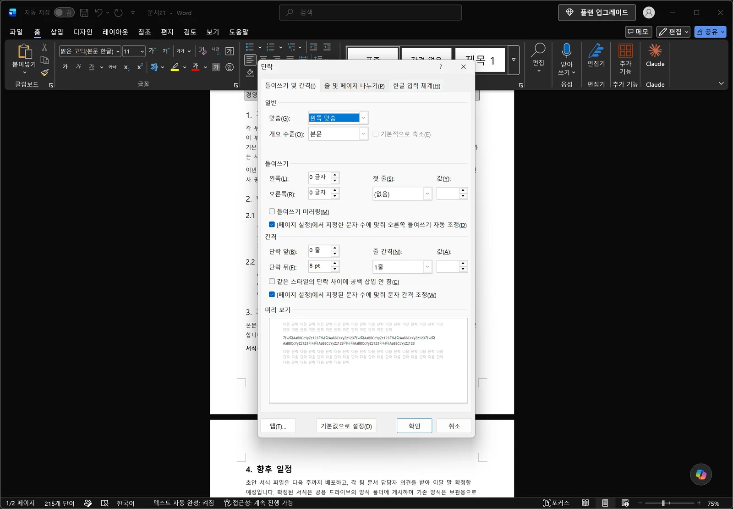Click the spacing after paragraph field
Image resolution: width=733 pixels, height=509 pixels.
click(x=320, y=266)
